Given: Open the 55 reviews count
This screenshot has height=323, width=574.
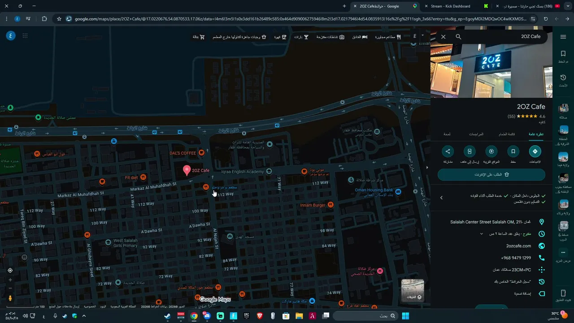Looking at the screenshot, I should coord(512,117).
